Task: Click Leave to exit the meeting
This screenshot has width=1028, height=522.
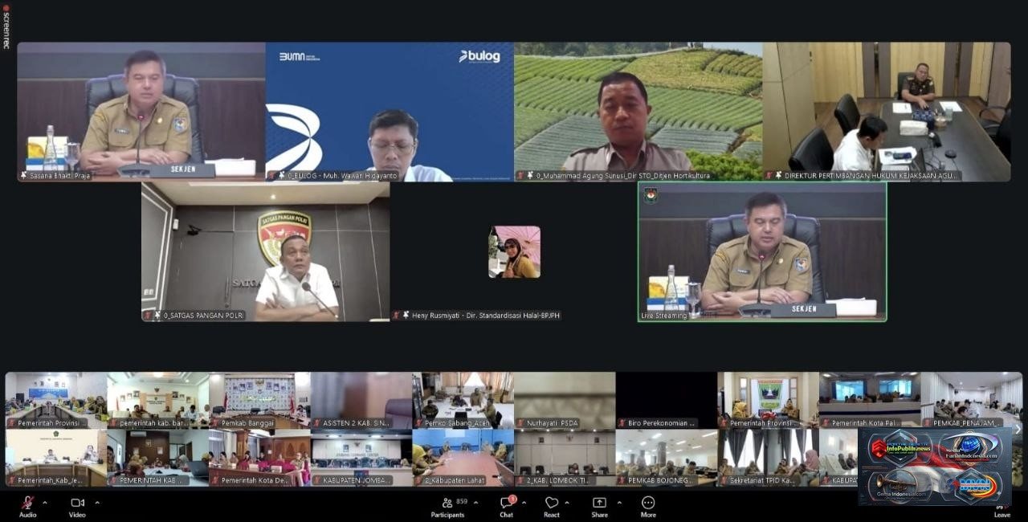Action: (x=1001, y=511)
